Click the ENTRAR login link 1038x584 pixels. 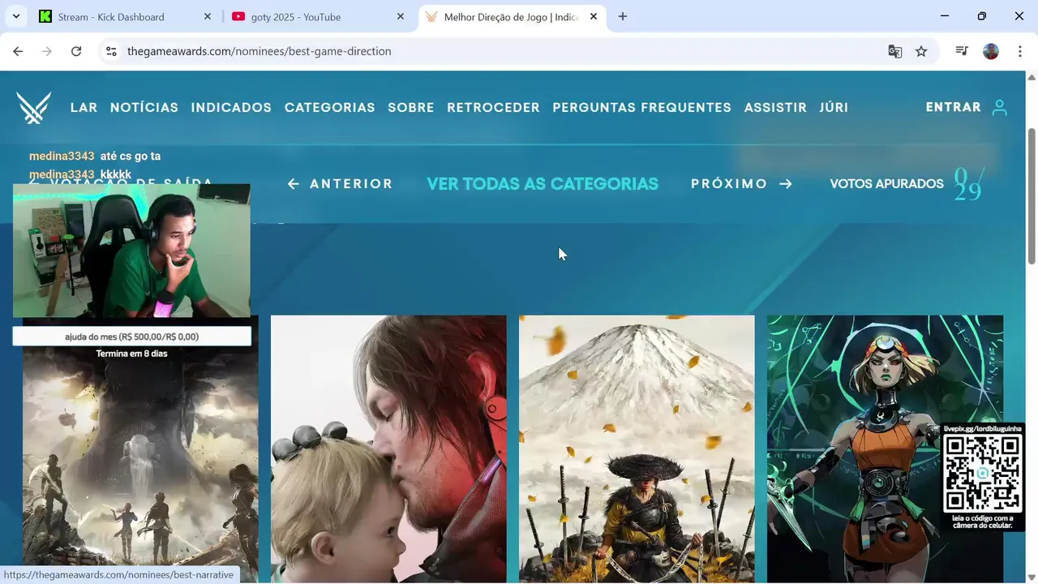pyautogui.click(x=954, y=107)
